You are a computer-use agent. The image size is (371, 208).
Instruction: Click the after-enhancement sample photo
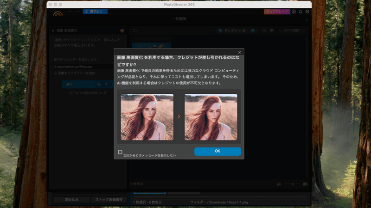[211, 117]
